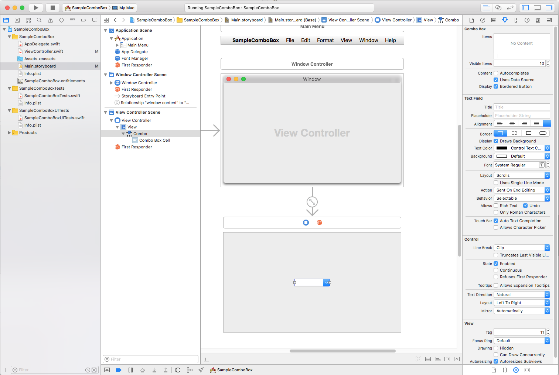Open the Behavior Selectable dropdown
Screen dimensions: 559x375
tap(522, 198)
